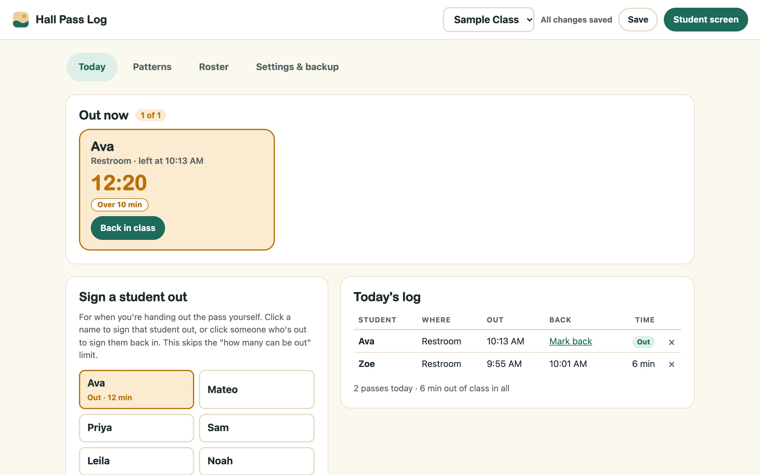Open Settings & backup tab

click(297, 67)
